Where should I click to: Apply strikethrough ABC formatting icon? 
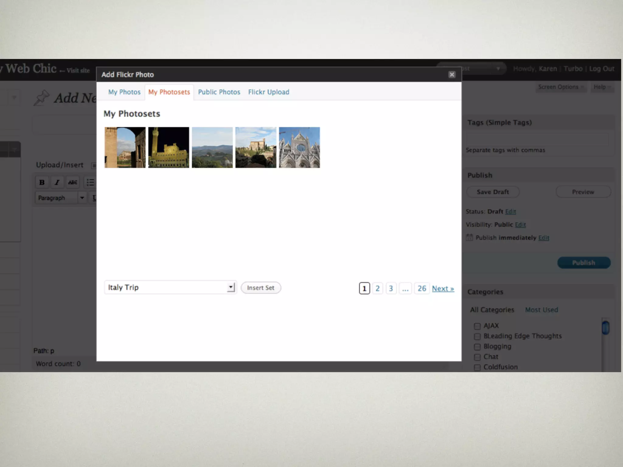coord(72,182)
